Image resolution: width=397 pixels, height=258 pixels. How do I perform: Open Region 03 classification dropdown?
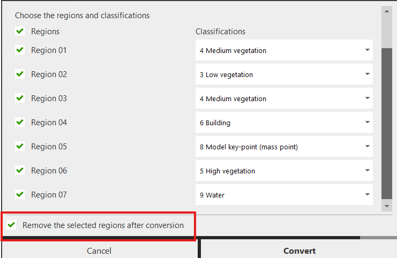[284, 98]
